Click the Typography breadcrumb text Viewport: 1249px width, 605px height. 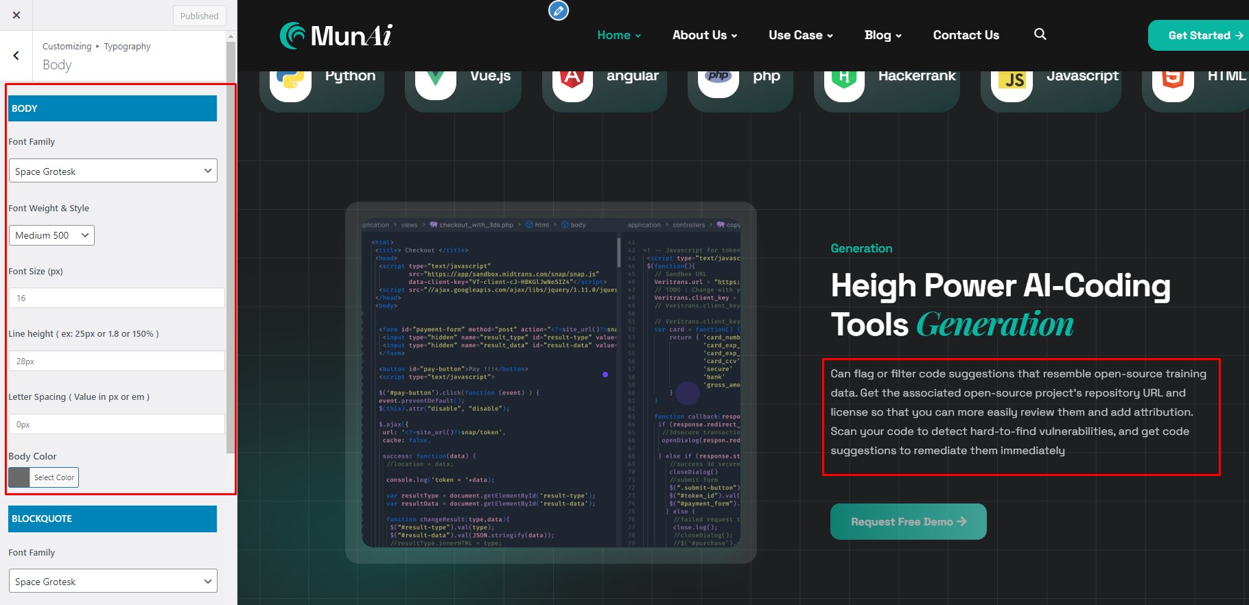(x=127, y=46)
